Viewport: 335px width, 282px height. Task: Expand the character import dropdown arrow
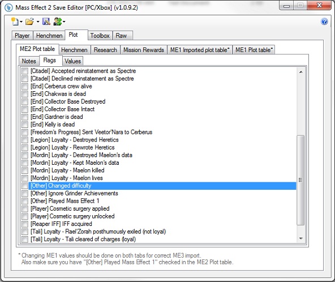(64, 22)
